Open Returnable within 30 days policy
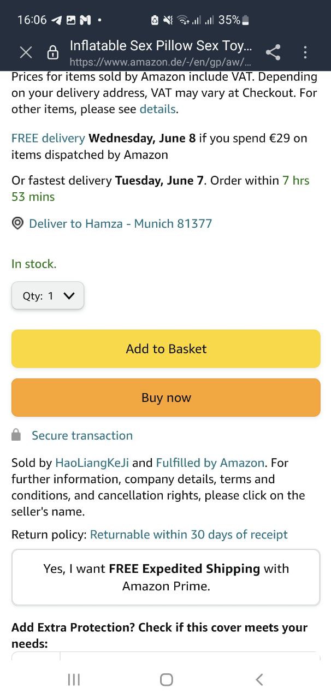The image size is (331, 699). [188, 535]
